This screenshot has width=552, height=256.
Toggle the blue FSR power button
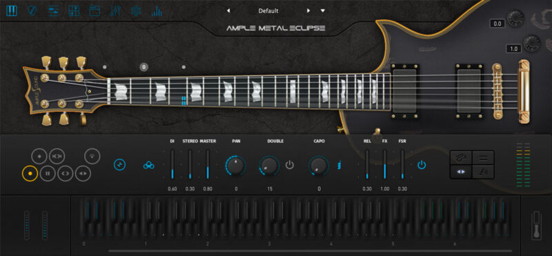pyautogui.click(x=422, y=165)
